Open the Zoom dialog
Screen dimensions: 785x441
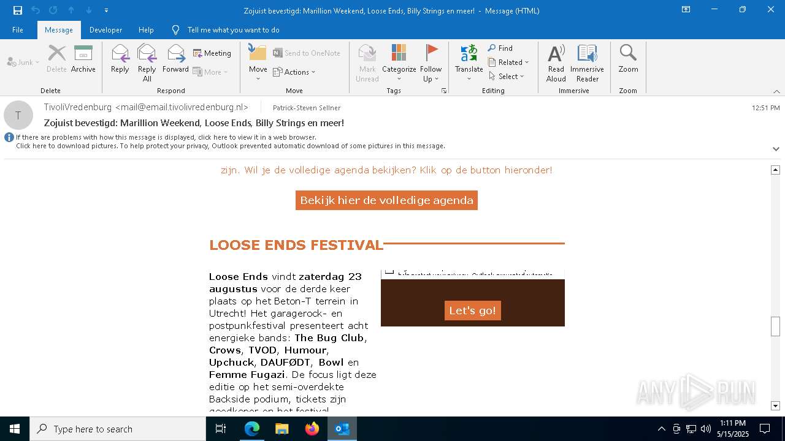[628, 59]
